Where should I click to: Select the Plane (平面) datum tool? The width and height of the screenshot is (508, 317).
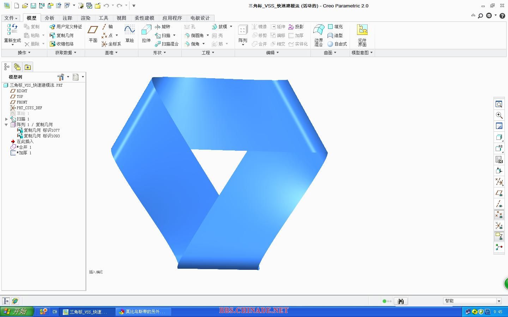(x=93, y=34)
